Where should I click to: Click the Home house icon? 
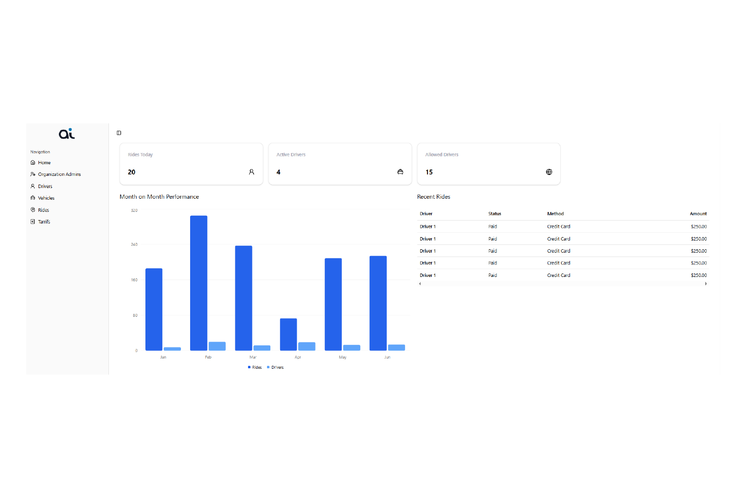[33, 163]
